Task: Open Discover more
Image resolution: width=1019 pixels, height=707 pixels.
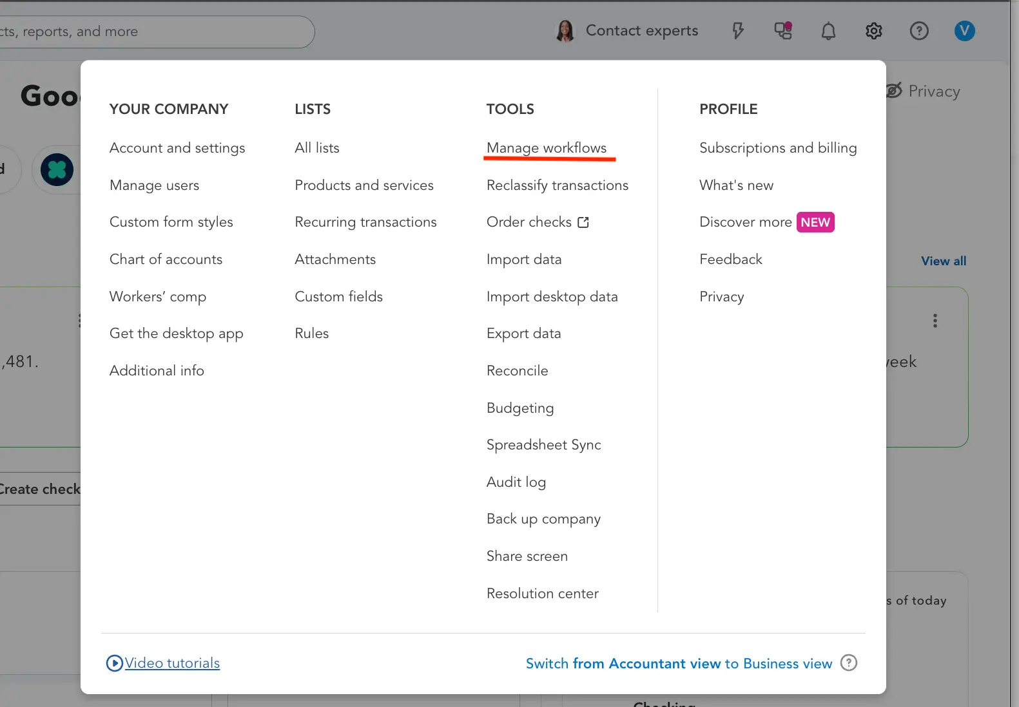Action: 746,222
